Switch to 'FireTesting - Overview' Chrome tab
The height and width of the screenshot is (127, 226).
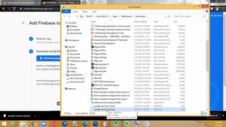60,3
